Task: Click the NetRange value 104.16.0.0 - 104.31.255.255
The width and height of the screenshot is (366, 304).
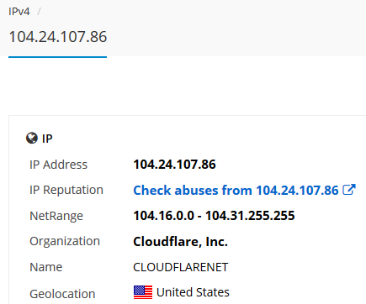Action: click(x=214, y=216)
